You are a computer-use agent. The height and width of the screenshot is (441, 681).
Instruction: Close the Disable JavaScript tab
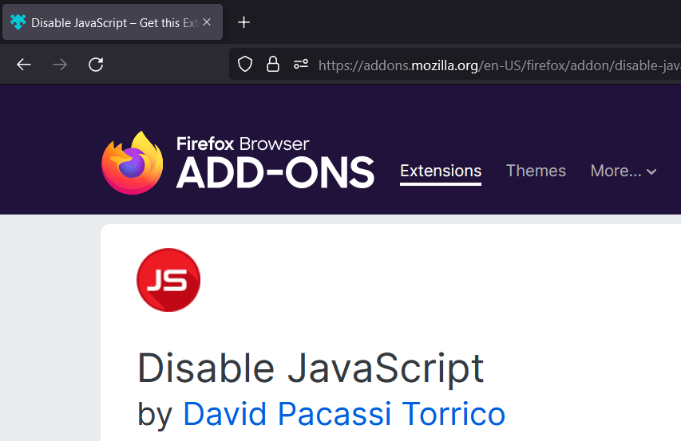[207, 22]
